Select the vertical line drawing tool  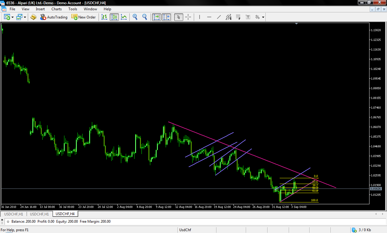[x=200, y=17]
